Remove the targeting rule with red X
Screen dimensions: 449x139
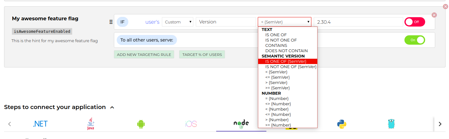tap(434, 15)
